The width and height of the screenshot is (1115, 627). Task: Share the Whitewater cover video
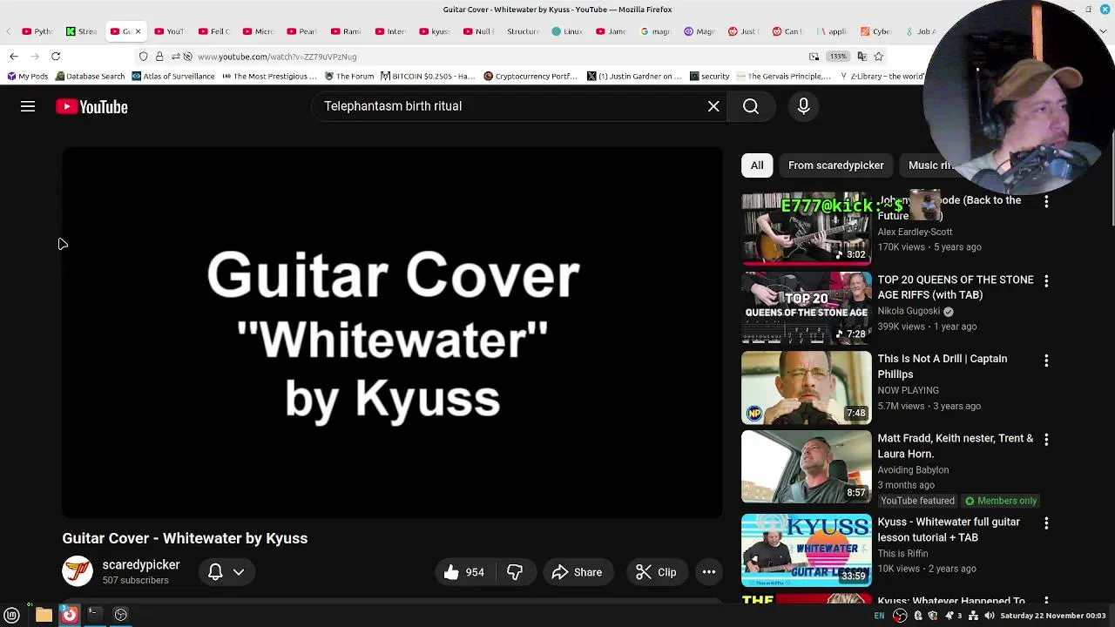click(577, 572)
